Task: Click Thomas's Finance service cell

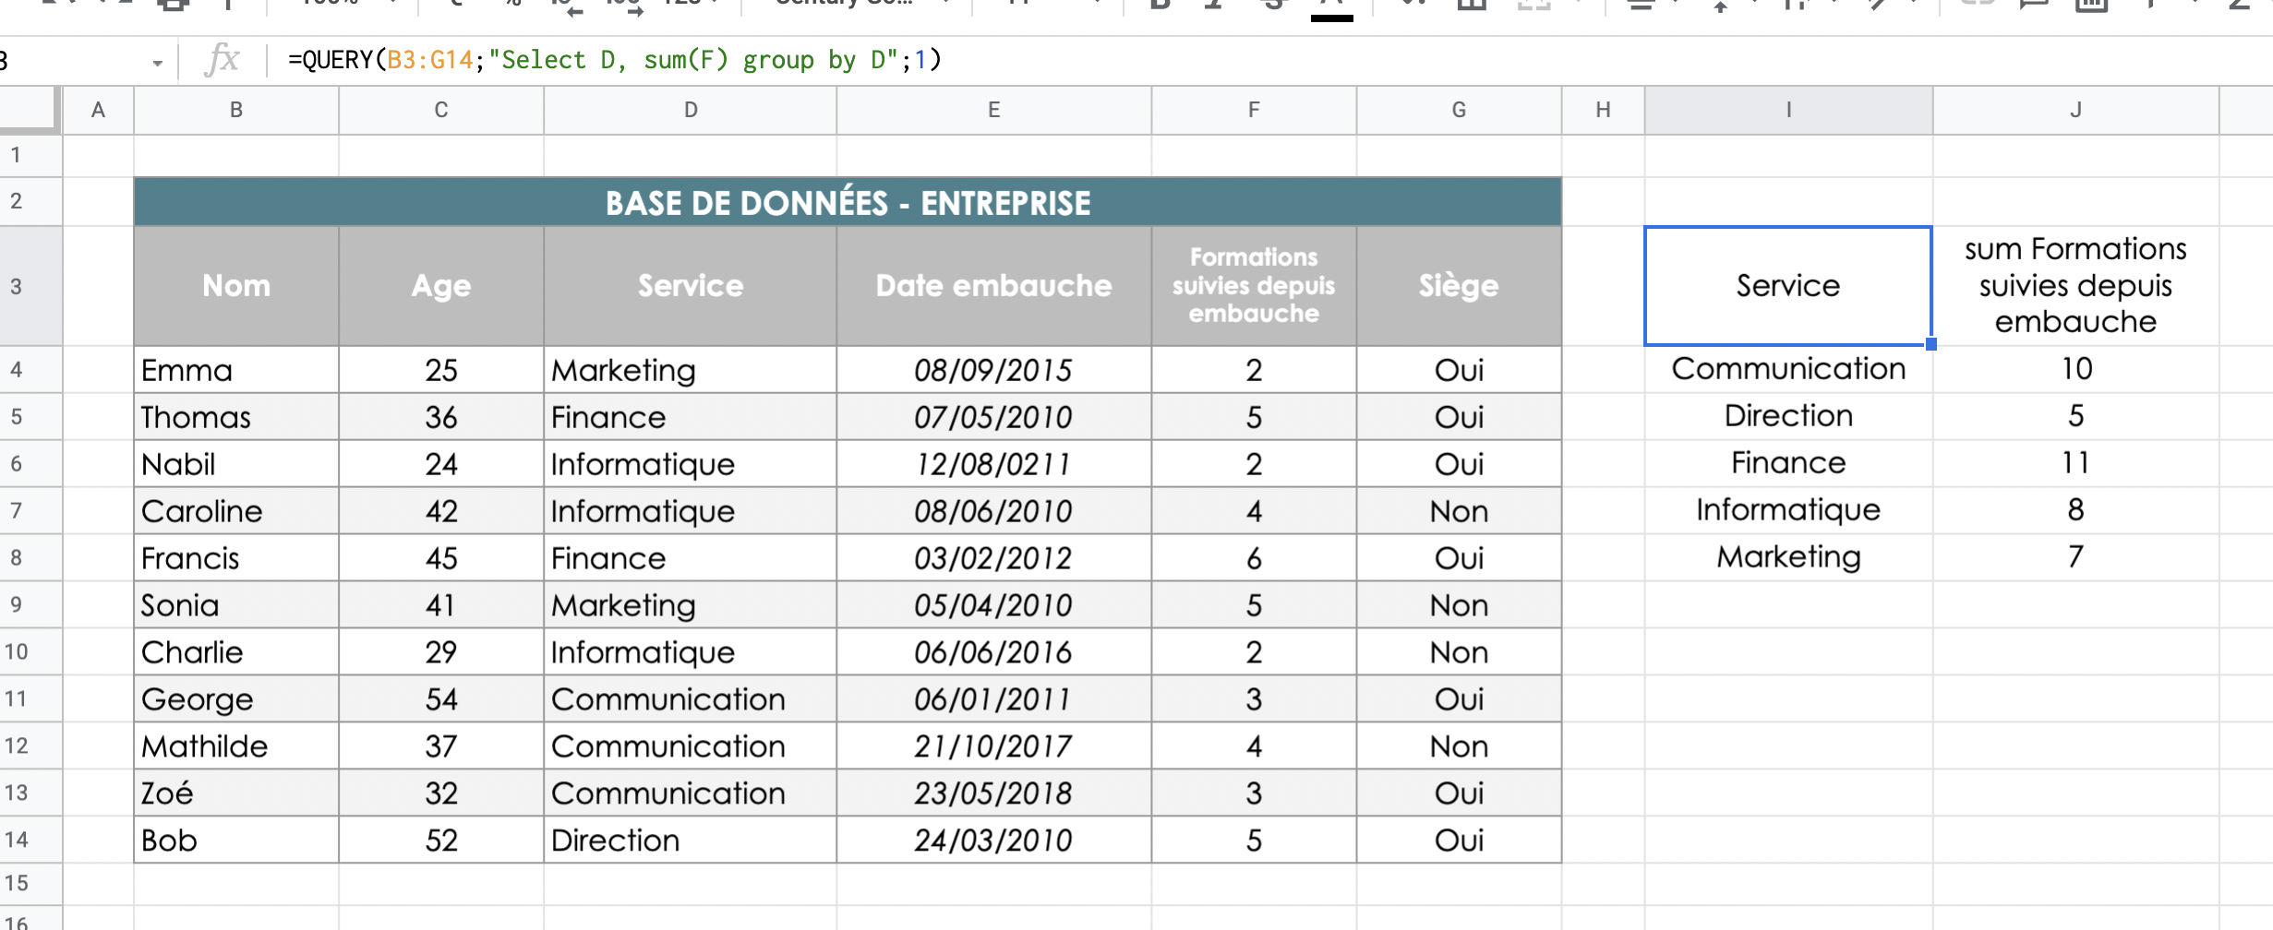Action: 691,417
